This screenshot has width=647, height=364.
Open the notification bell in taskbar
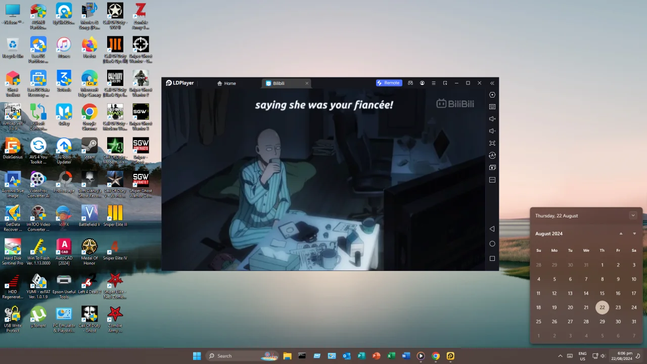point(638,356)
